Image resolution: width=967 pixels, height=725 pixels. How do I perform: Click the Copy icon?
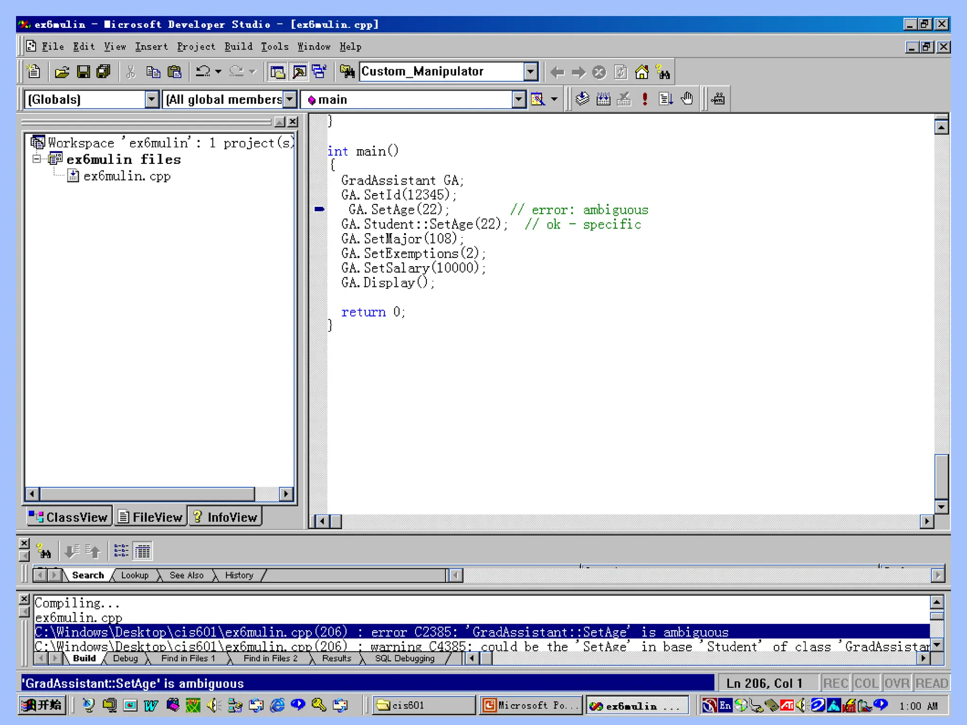tap(153, 72)
